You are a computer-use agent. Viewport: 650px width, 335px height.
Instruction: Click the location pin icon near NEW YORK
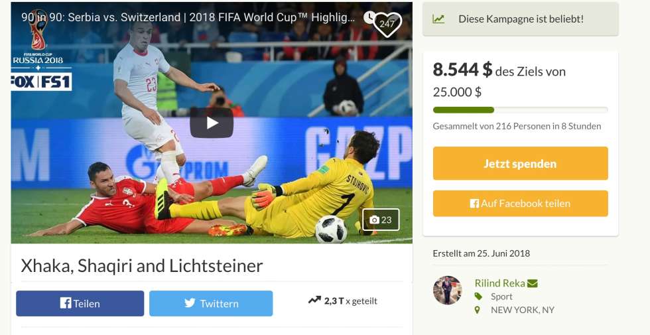[478, 310]
